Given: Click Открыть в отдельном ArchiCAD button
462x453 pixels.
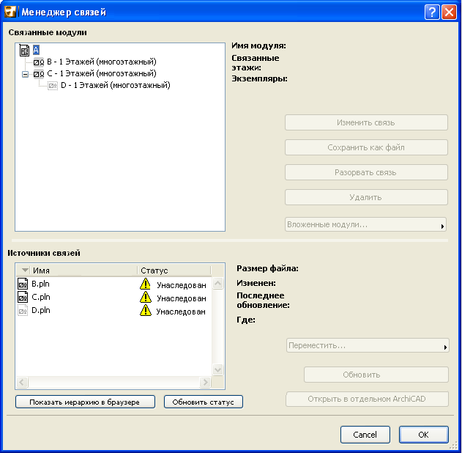Looking at the screenshot, I should click(367, 399).
